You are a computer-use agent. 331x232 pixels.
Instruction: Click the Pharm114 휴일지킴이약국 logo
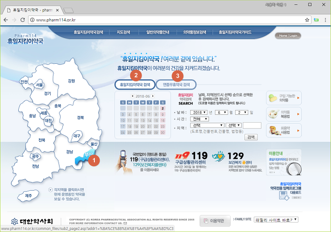coord(25,39)
